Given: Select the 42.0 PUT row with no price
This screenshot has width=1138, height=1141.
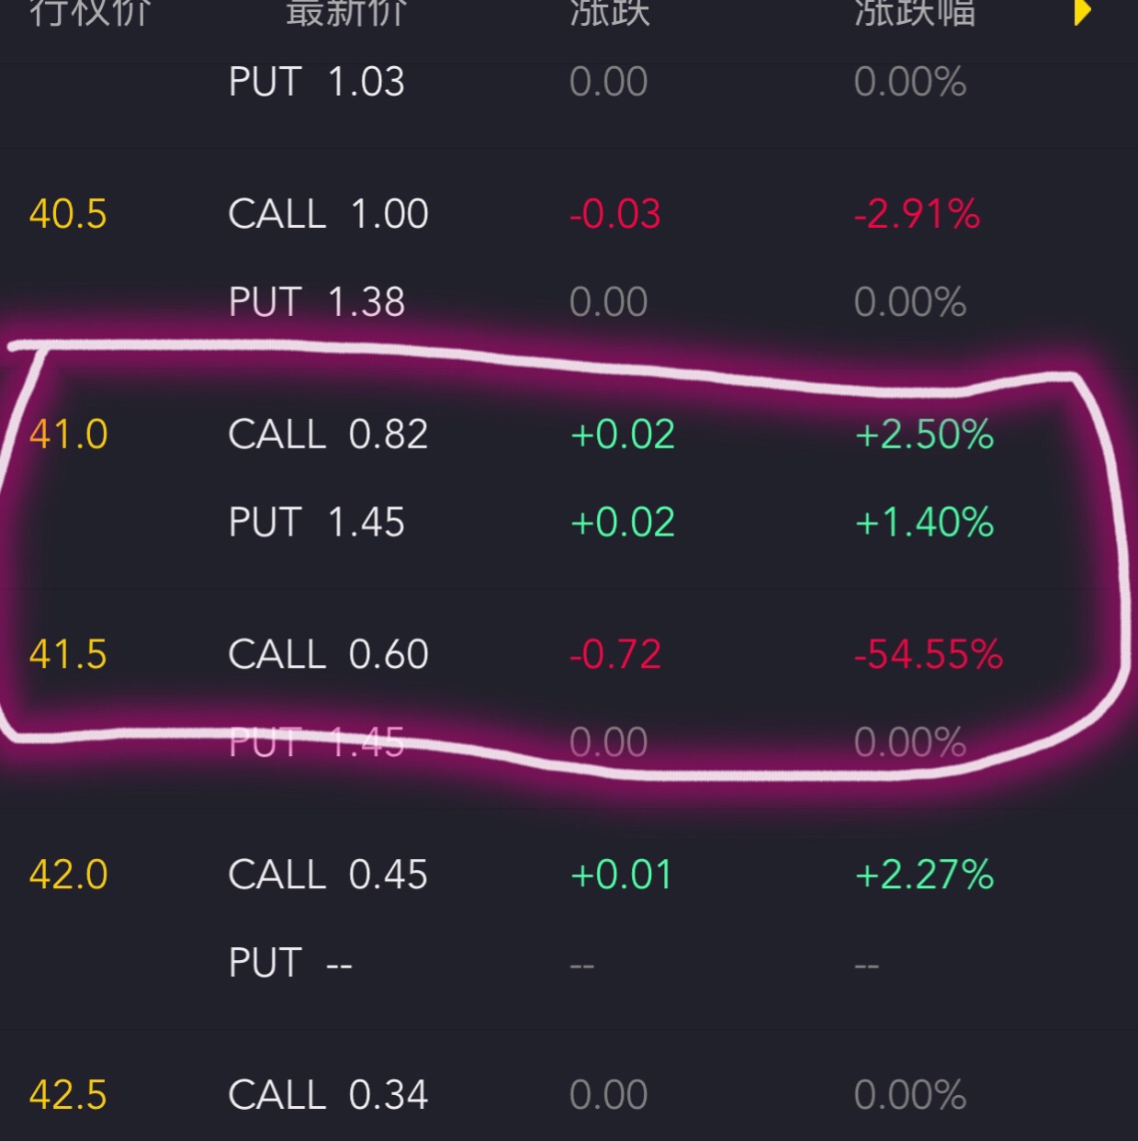Looking at the screenshot, I should (x=569, y=963).
